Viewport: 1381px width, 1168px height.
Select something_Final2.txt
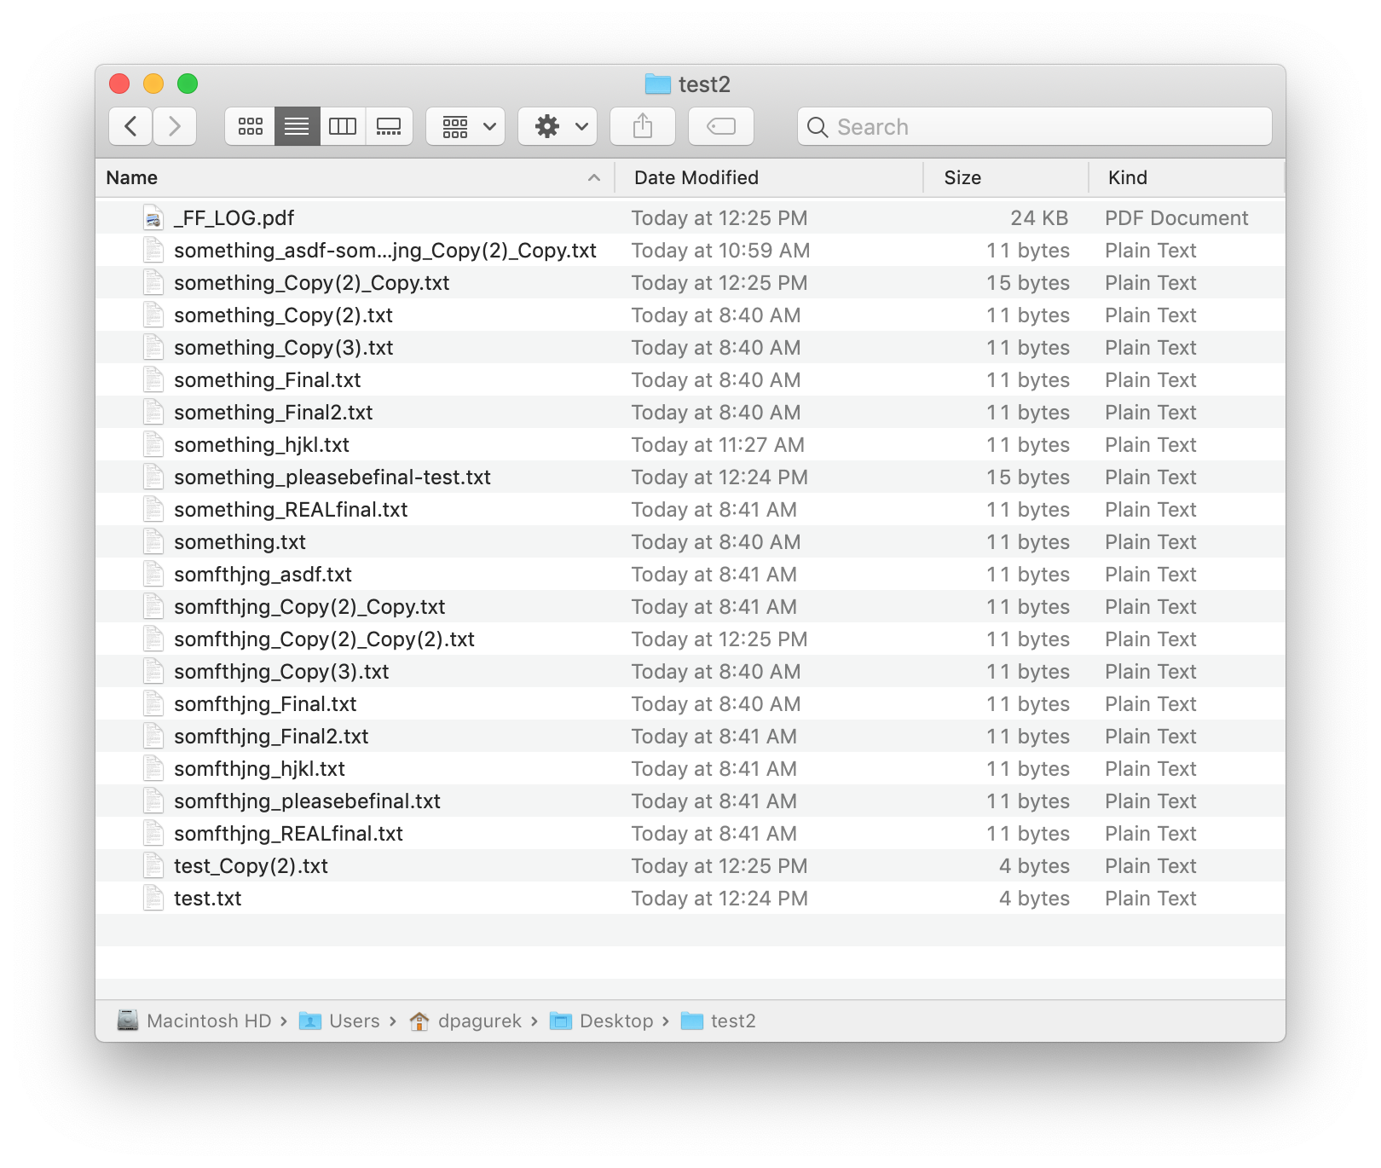tap(274, 413)
